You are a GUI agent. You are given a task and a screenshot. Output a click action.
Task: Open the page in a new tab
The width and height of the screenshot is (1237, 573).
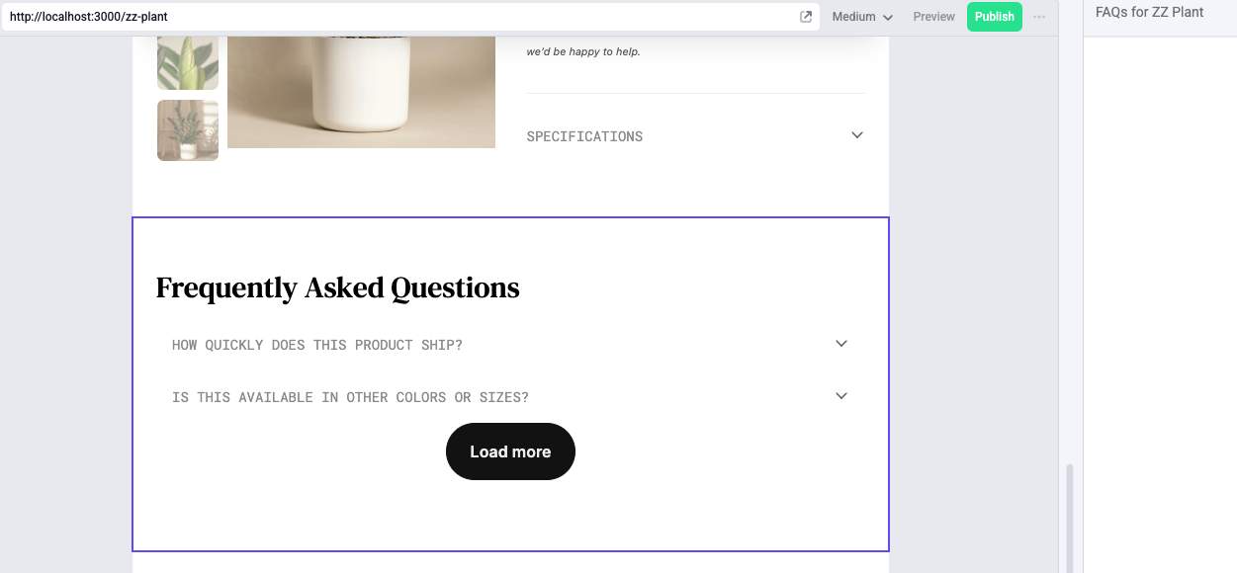[x=806, y=17]
